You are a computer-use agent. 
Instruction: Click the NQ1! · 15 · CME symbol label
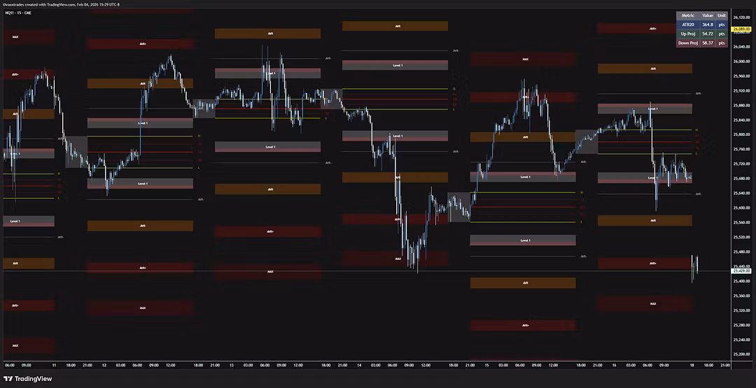tap(20, 13)
